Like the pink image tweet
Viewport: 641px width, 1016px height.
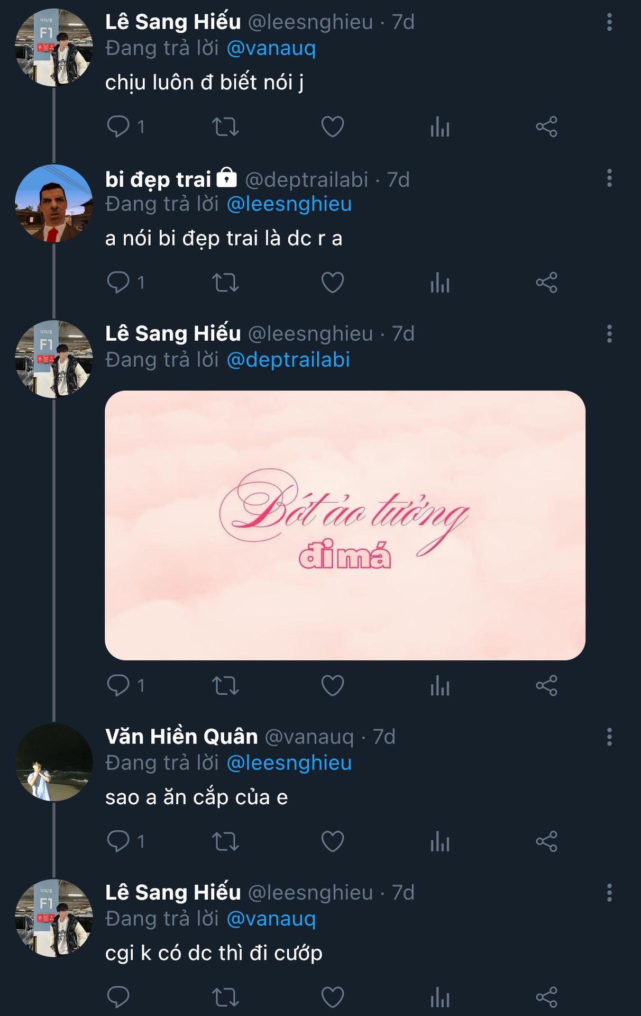coord(333,686)
